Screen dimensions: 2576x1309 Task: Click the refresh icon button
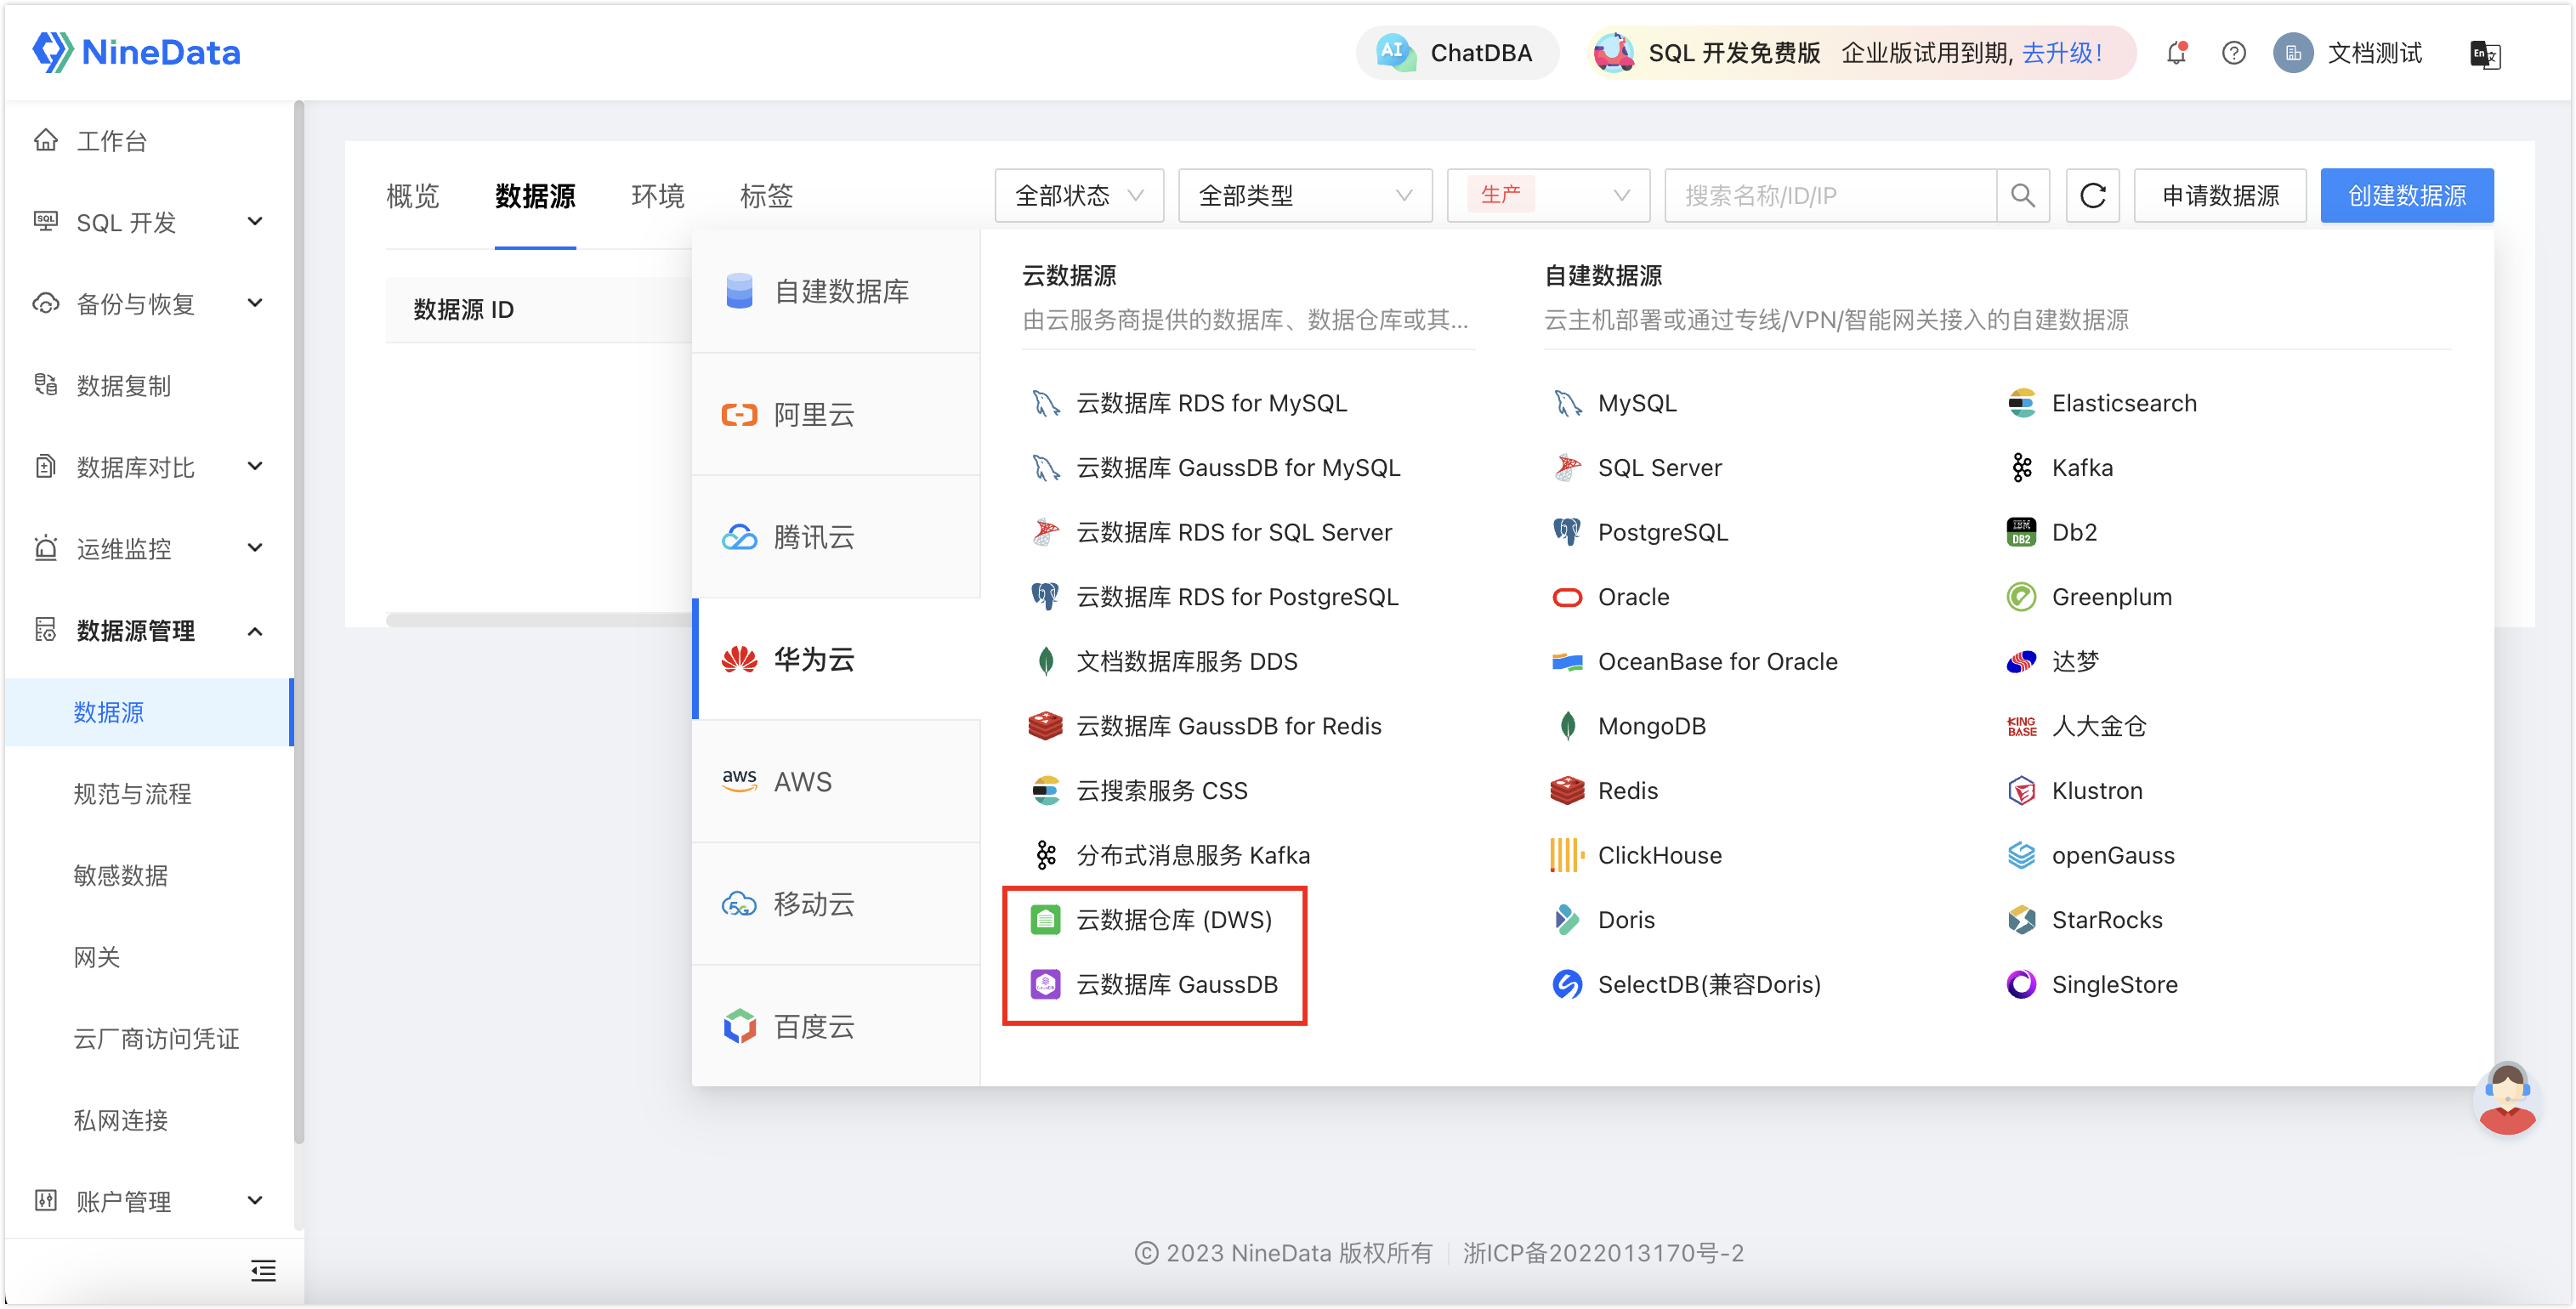2092,196
